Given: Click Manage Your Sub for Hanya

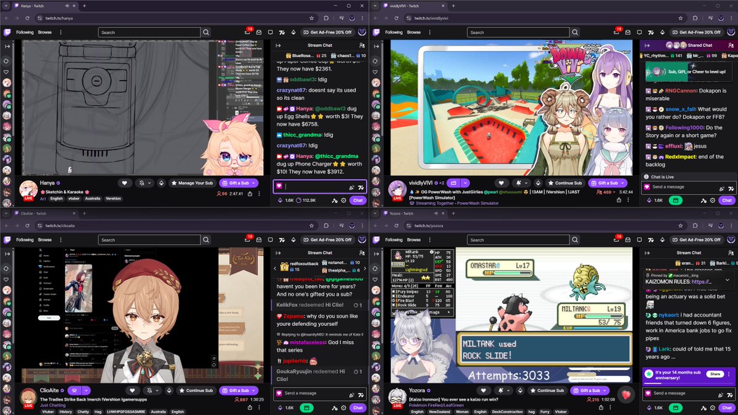Looking at the screenshot, I should point(191,183).
